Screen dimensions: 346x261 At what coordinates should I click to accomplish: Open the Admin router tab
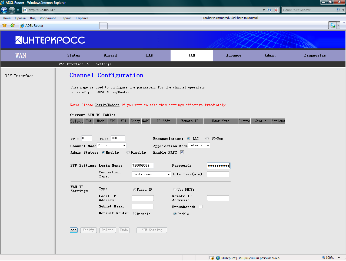[x=270, y=55]
